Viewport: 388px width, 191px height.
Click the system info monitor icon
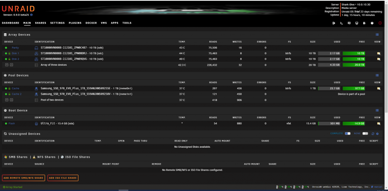(x=357, y=23)
